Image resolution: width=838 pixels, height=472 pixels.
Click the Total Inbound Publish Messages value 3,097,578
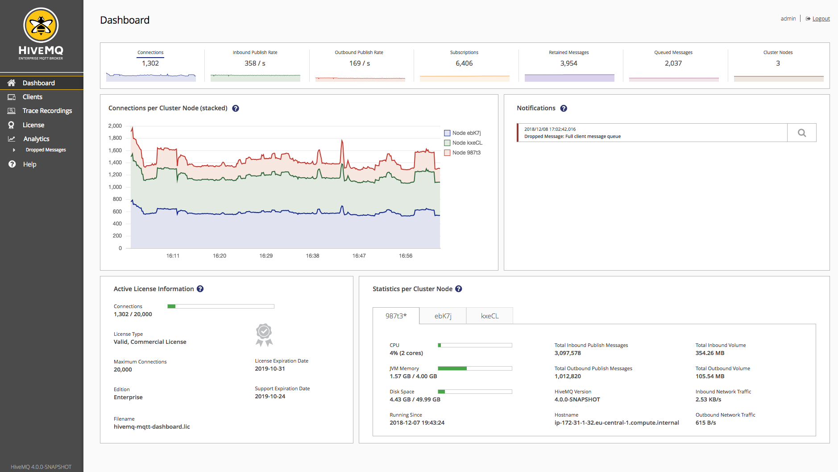(568, 353)
